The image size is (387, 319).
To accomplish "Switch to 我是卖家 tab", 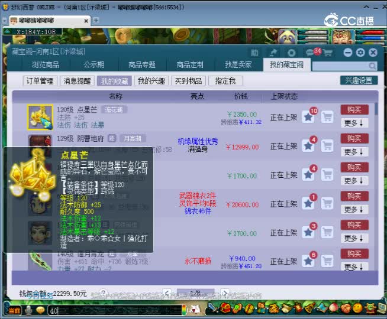I will pyautogui.click(x=238, y=65).
